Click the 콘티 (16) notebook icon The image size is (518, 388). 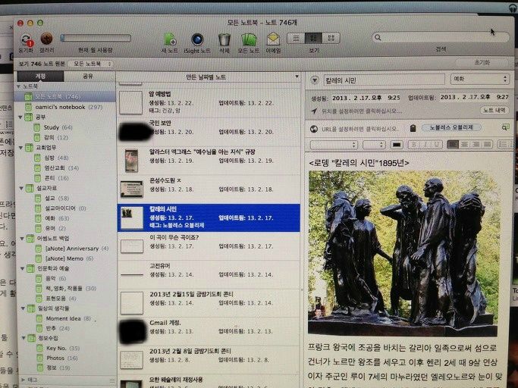click(38, 177)
